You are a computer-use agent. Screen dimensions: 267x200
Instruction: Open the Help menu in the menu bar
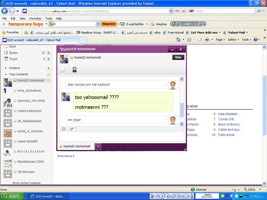59,18
